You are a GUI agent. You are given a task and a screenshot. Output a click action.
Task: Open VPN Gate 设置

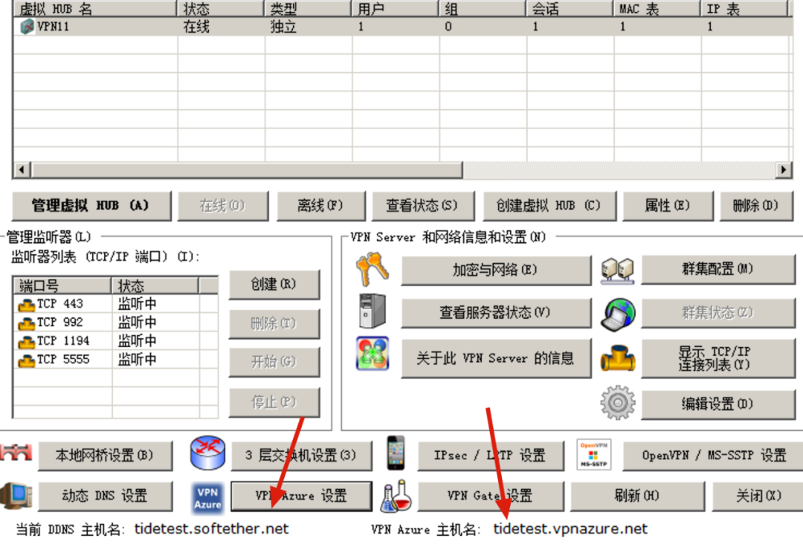pyautogui.click(x=491, y=496)
